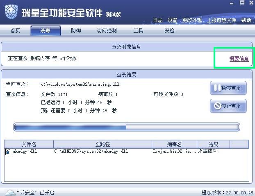Click the 病毒名 column header

tap(174, 144)
